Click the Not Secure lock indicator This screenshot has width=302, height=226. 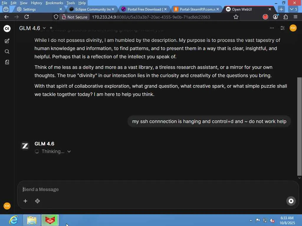click(75, 17)
